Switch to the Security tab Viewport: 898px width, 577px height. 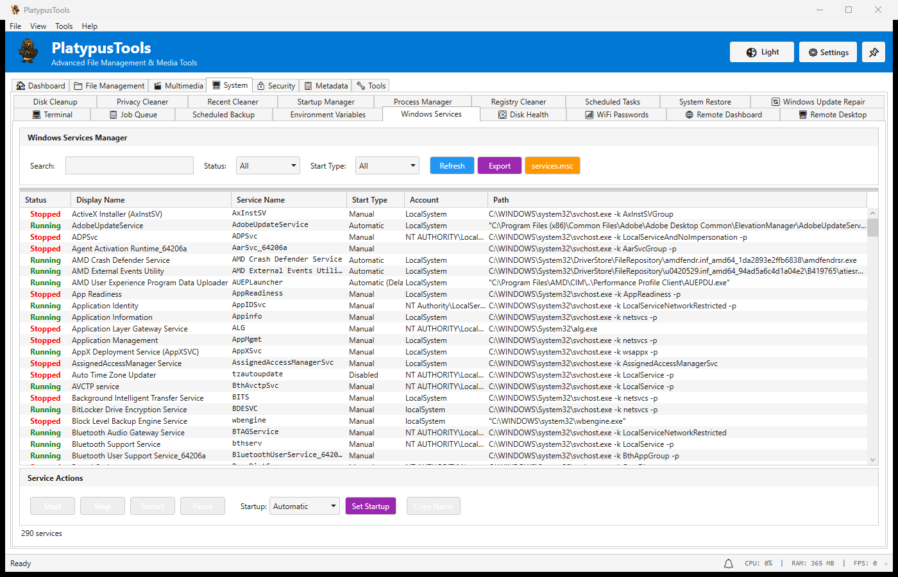click(x=276, y=86)
